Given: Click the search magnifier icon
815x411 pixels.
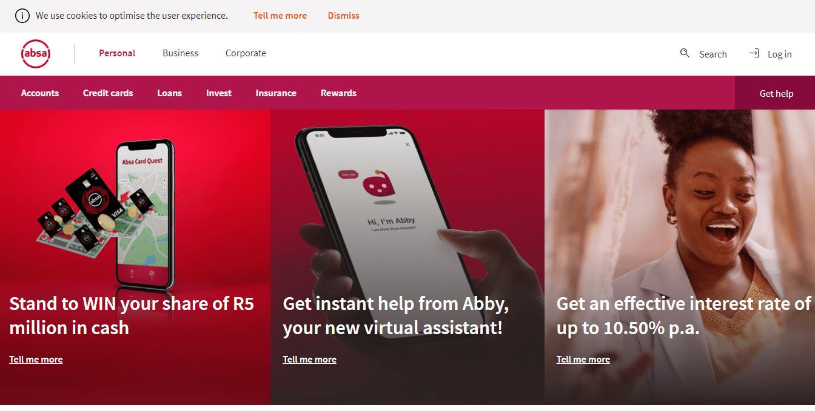Looking at the screenshot, I should click(685, 53).
